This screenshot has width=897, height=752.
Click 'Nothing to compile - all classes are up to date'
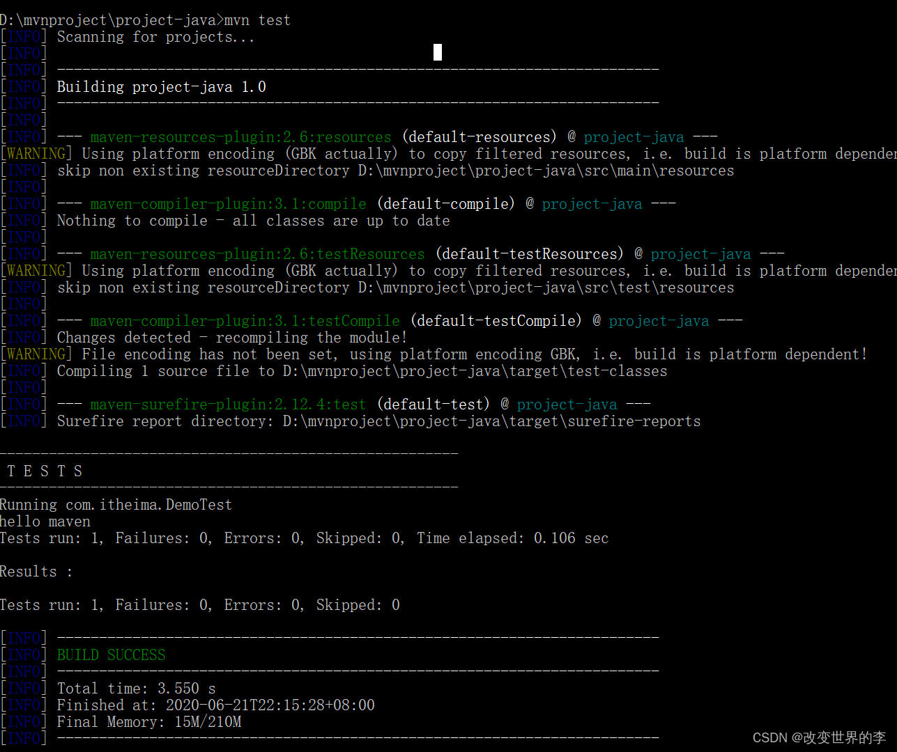(x=254, y=221)
